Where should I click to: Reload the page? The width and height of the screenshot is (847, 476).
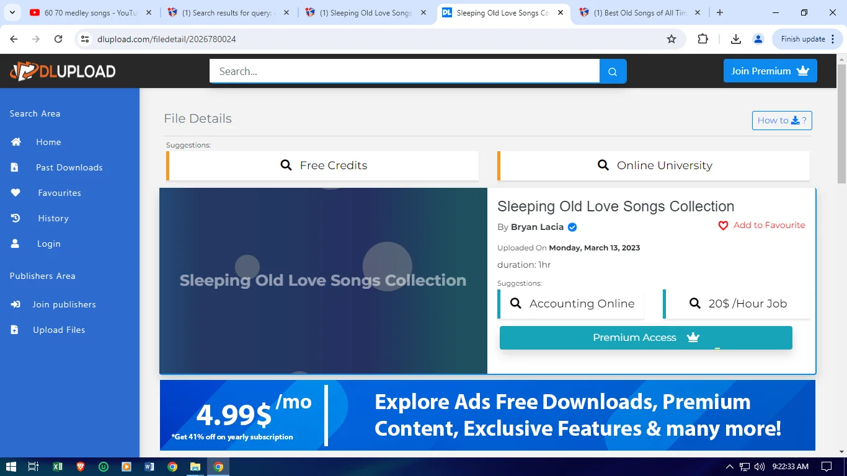point(58,39)
